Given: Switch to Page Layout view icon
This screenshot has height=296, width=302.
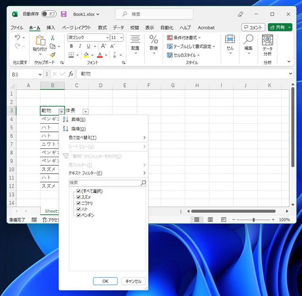Looking at the screenshot, I should [210, 220].
